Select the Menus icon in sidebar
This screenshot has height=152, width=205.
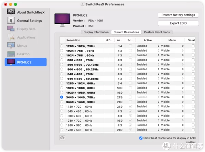click(x=11, y=45)
